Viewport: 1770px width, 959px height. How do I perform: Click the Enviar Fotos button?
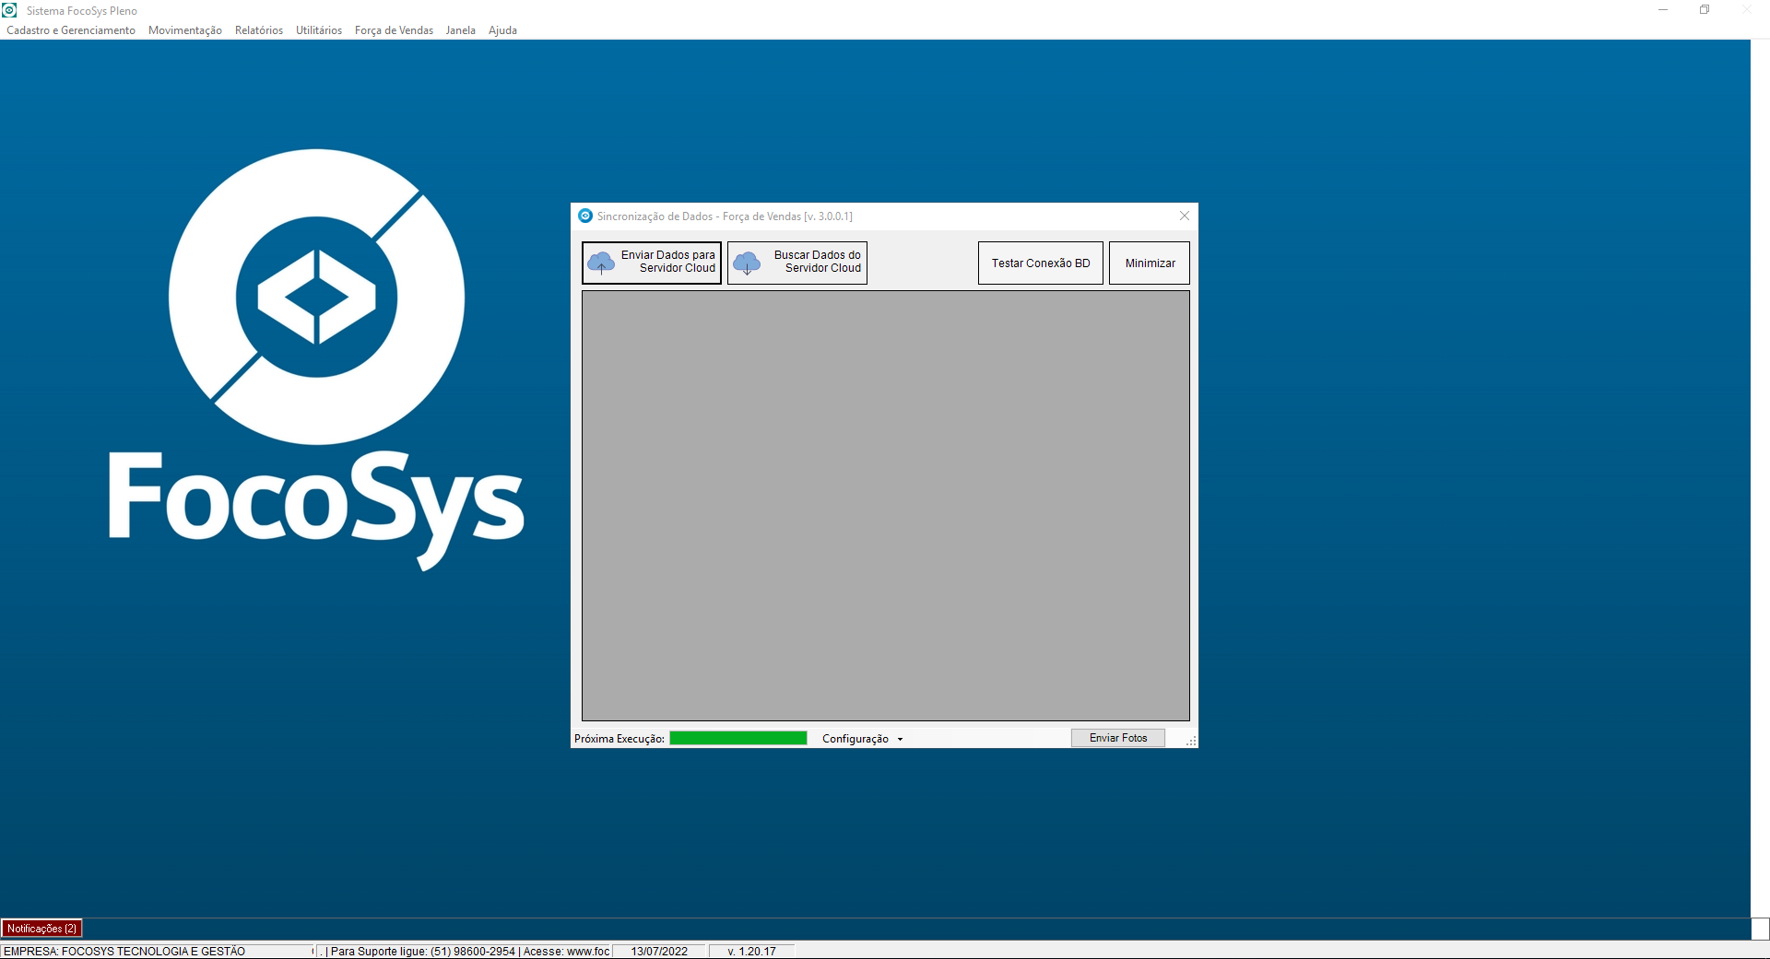[1118, 738]
